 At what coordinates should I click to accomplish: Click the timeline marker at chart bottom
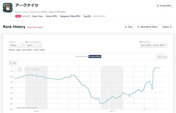(x=145, y=109)
